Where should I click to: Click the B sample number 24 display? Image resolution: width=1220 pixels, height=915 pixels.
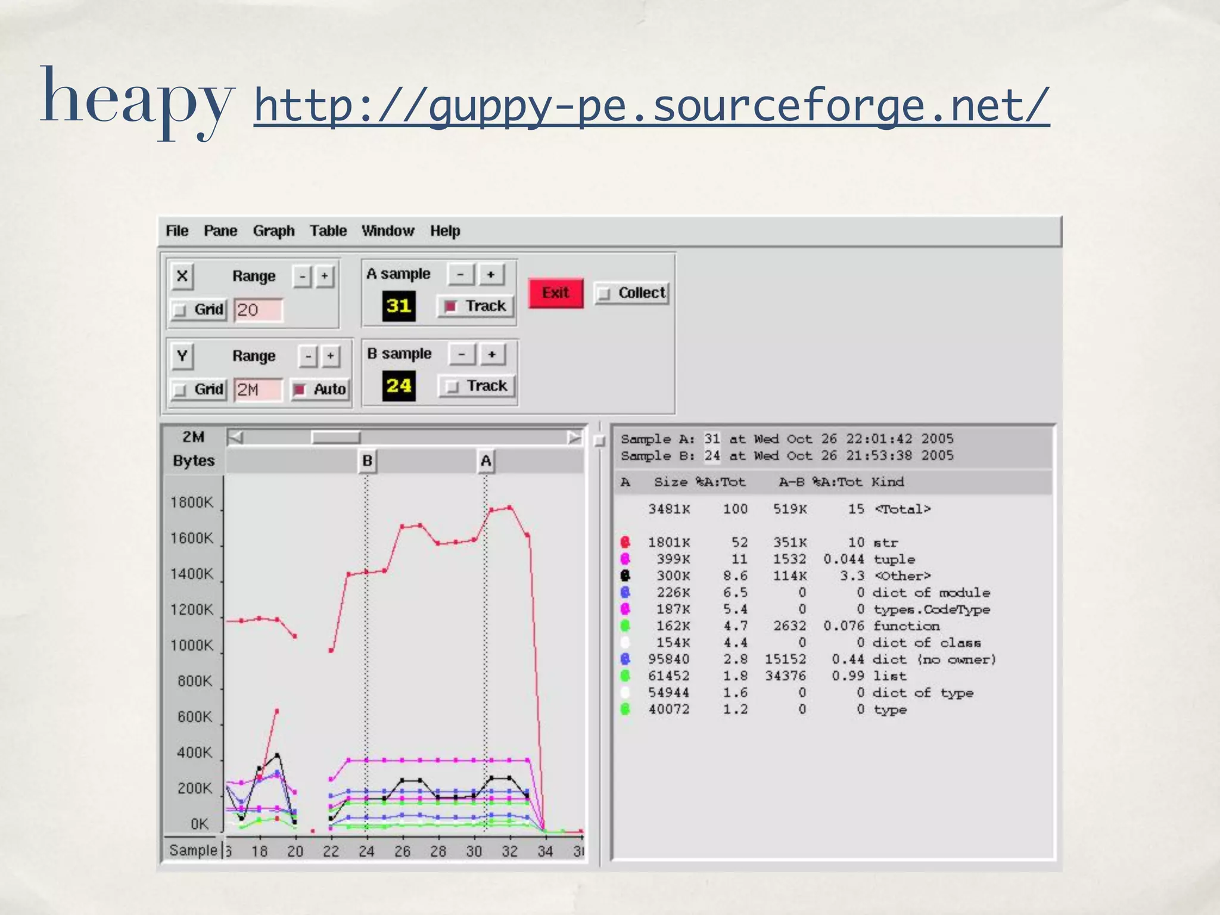coord(399,386)
